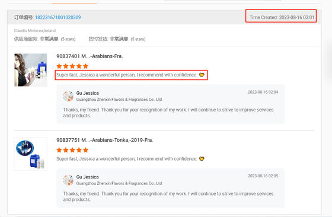Click Gu Jessica name in first reply

pyautogui.click(x=88, y=93)
